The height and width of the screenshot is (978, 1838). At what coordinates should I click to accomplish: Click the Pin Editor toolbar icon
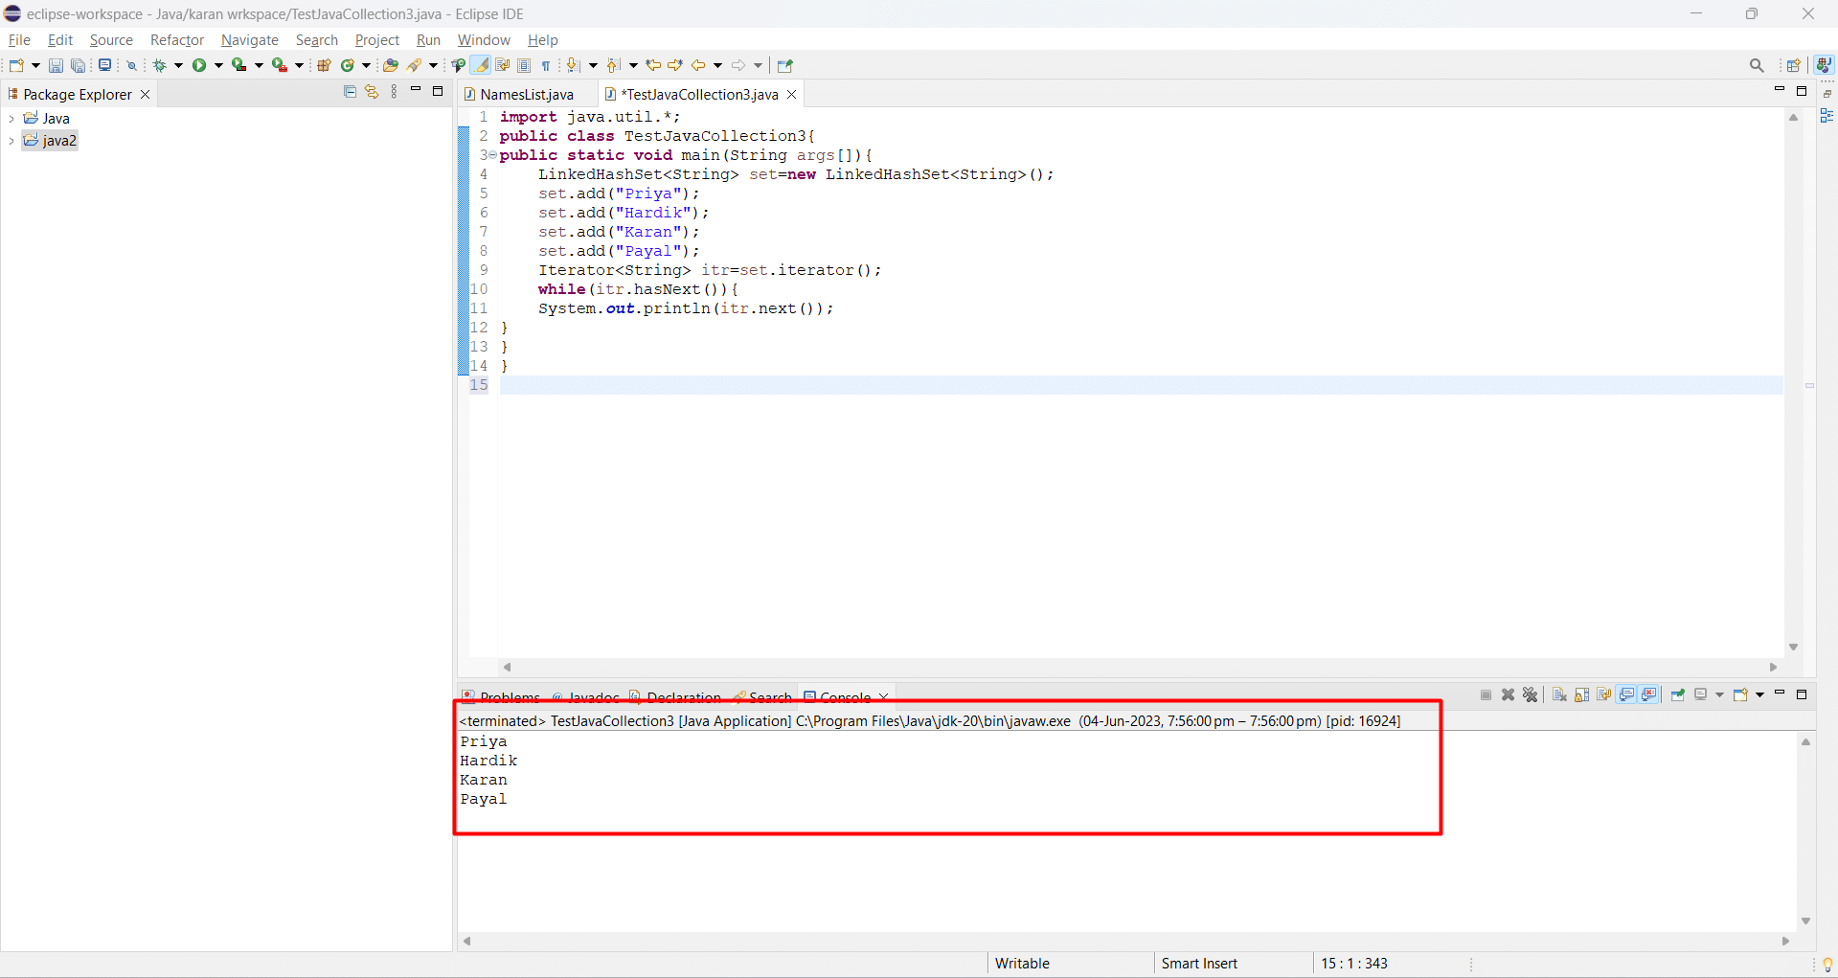(785, 65)
